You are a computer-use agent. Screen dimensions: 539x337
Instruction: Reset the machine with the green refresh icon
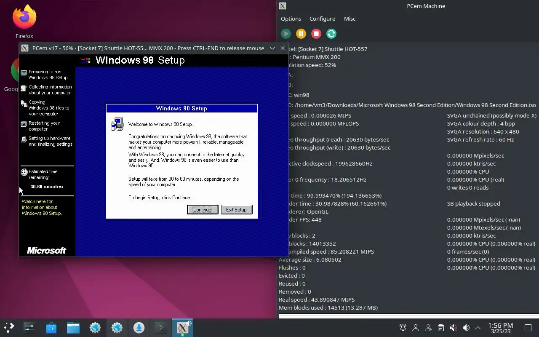(x=331, y=34)
